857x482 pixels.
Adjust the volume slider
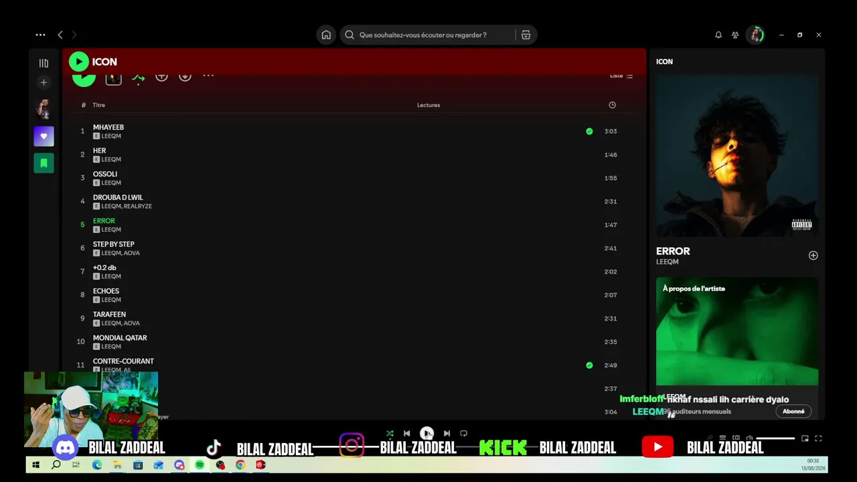775,438
